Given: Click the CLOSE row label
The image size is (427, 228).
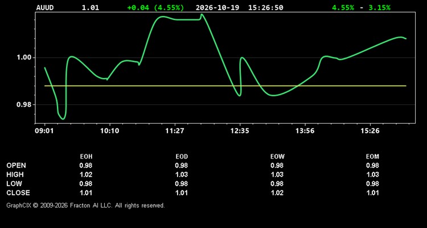Looking at the screenshot, I should (18, 193).
